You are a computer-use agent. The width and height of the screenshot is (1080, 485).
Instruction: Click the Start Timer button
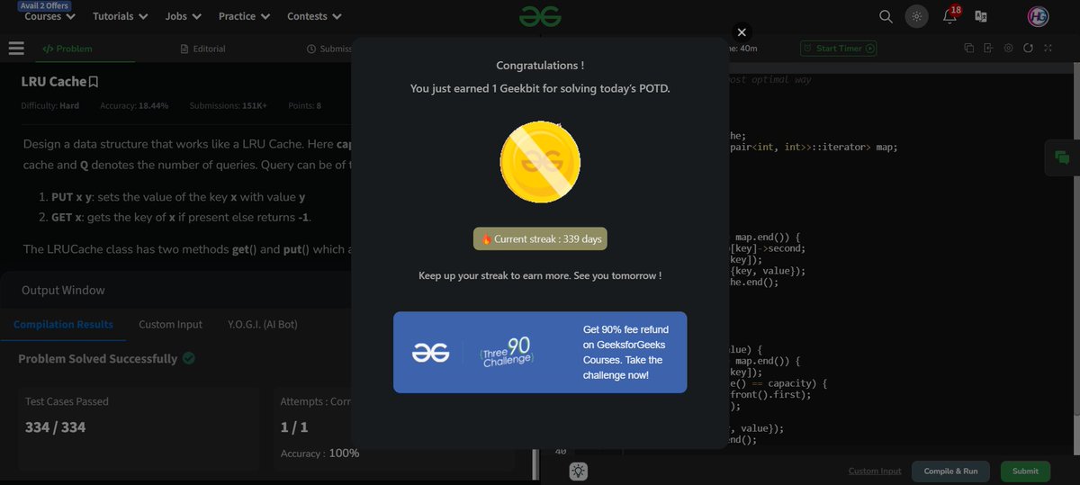838,49
